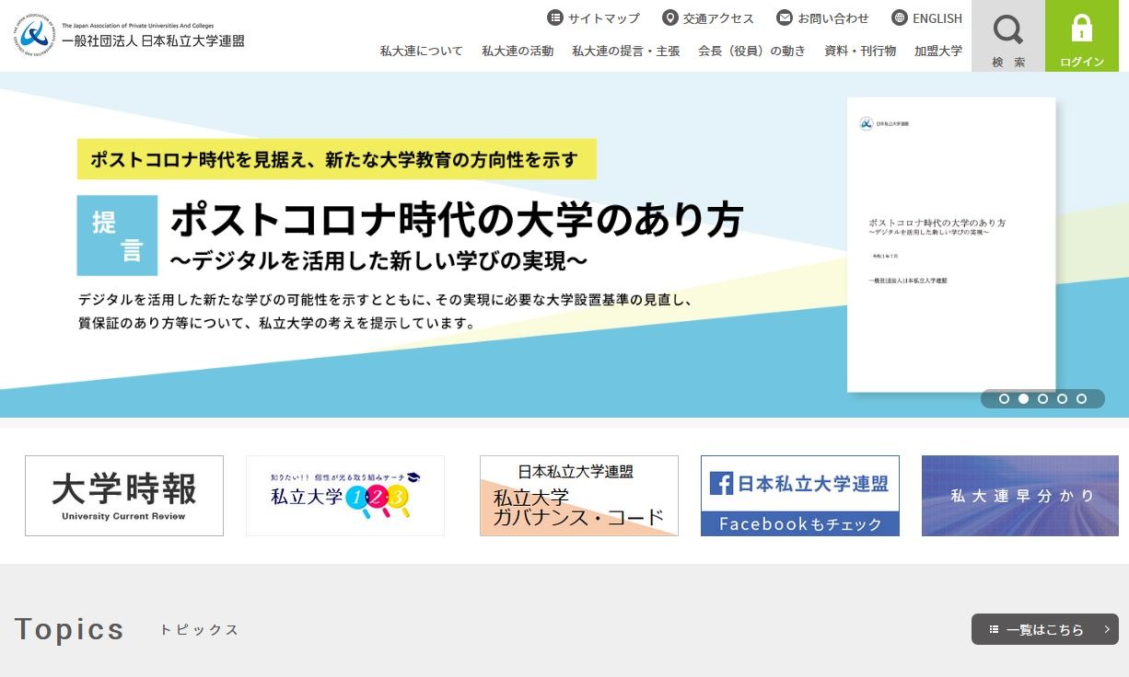Click the 一覧はこちら Topics button
The image size is (1129, 677).
tap(1044, 629)
